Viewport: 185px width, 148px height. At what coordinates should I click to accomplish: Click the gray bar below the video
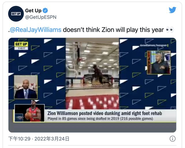92,127
